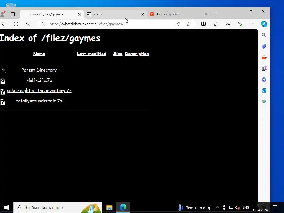Viewport: 284px width, 213px height.
Task: Close the 7-Zip tab
Action: [143, 14]
